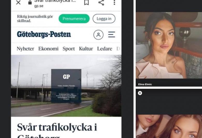Screen dimensions: 202x138
Task: Open the Nyheter section
Action: 25,49
